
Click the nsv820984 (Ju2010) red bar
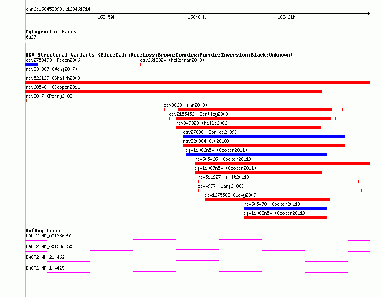coord(264,145)
